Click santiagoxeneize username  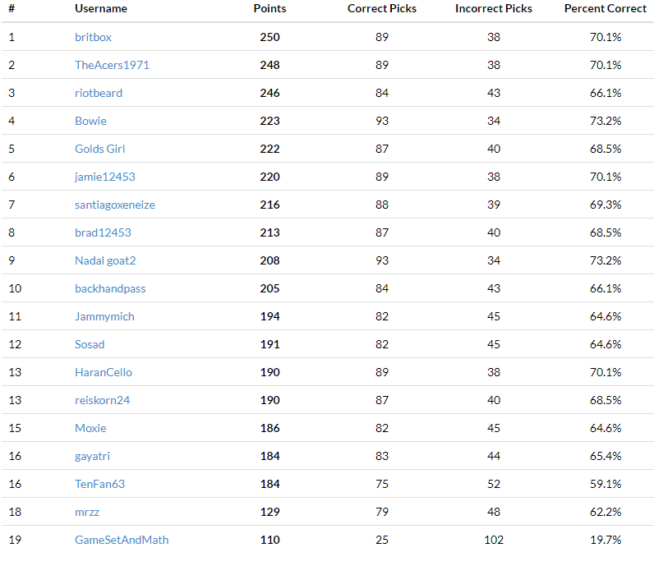(x=114, y=205)
